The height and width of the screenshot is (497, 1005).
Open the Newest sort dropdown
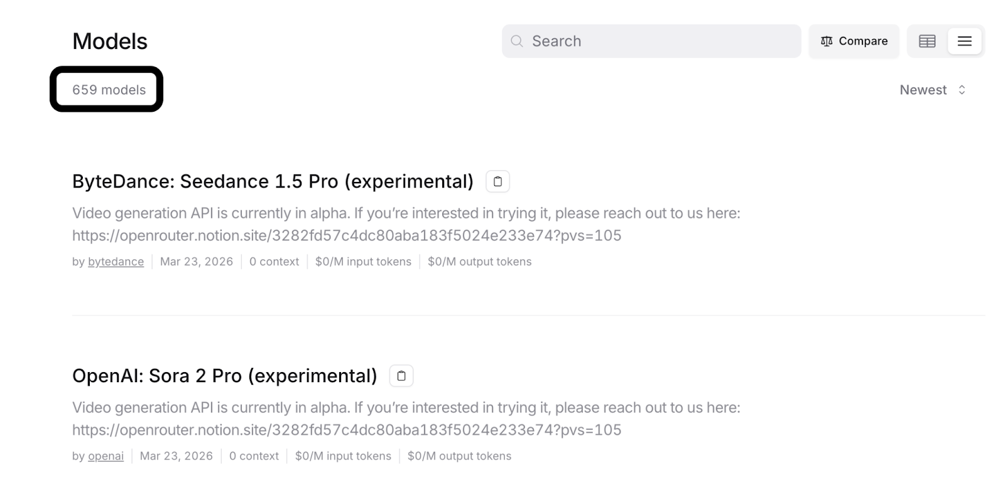[933, 90]
